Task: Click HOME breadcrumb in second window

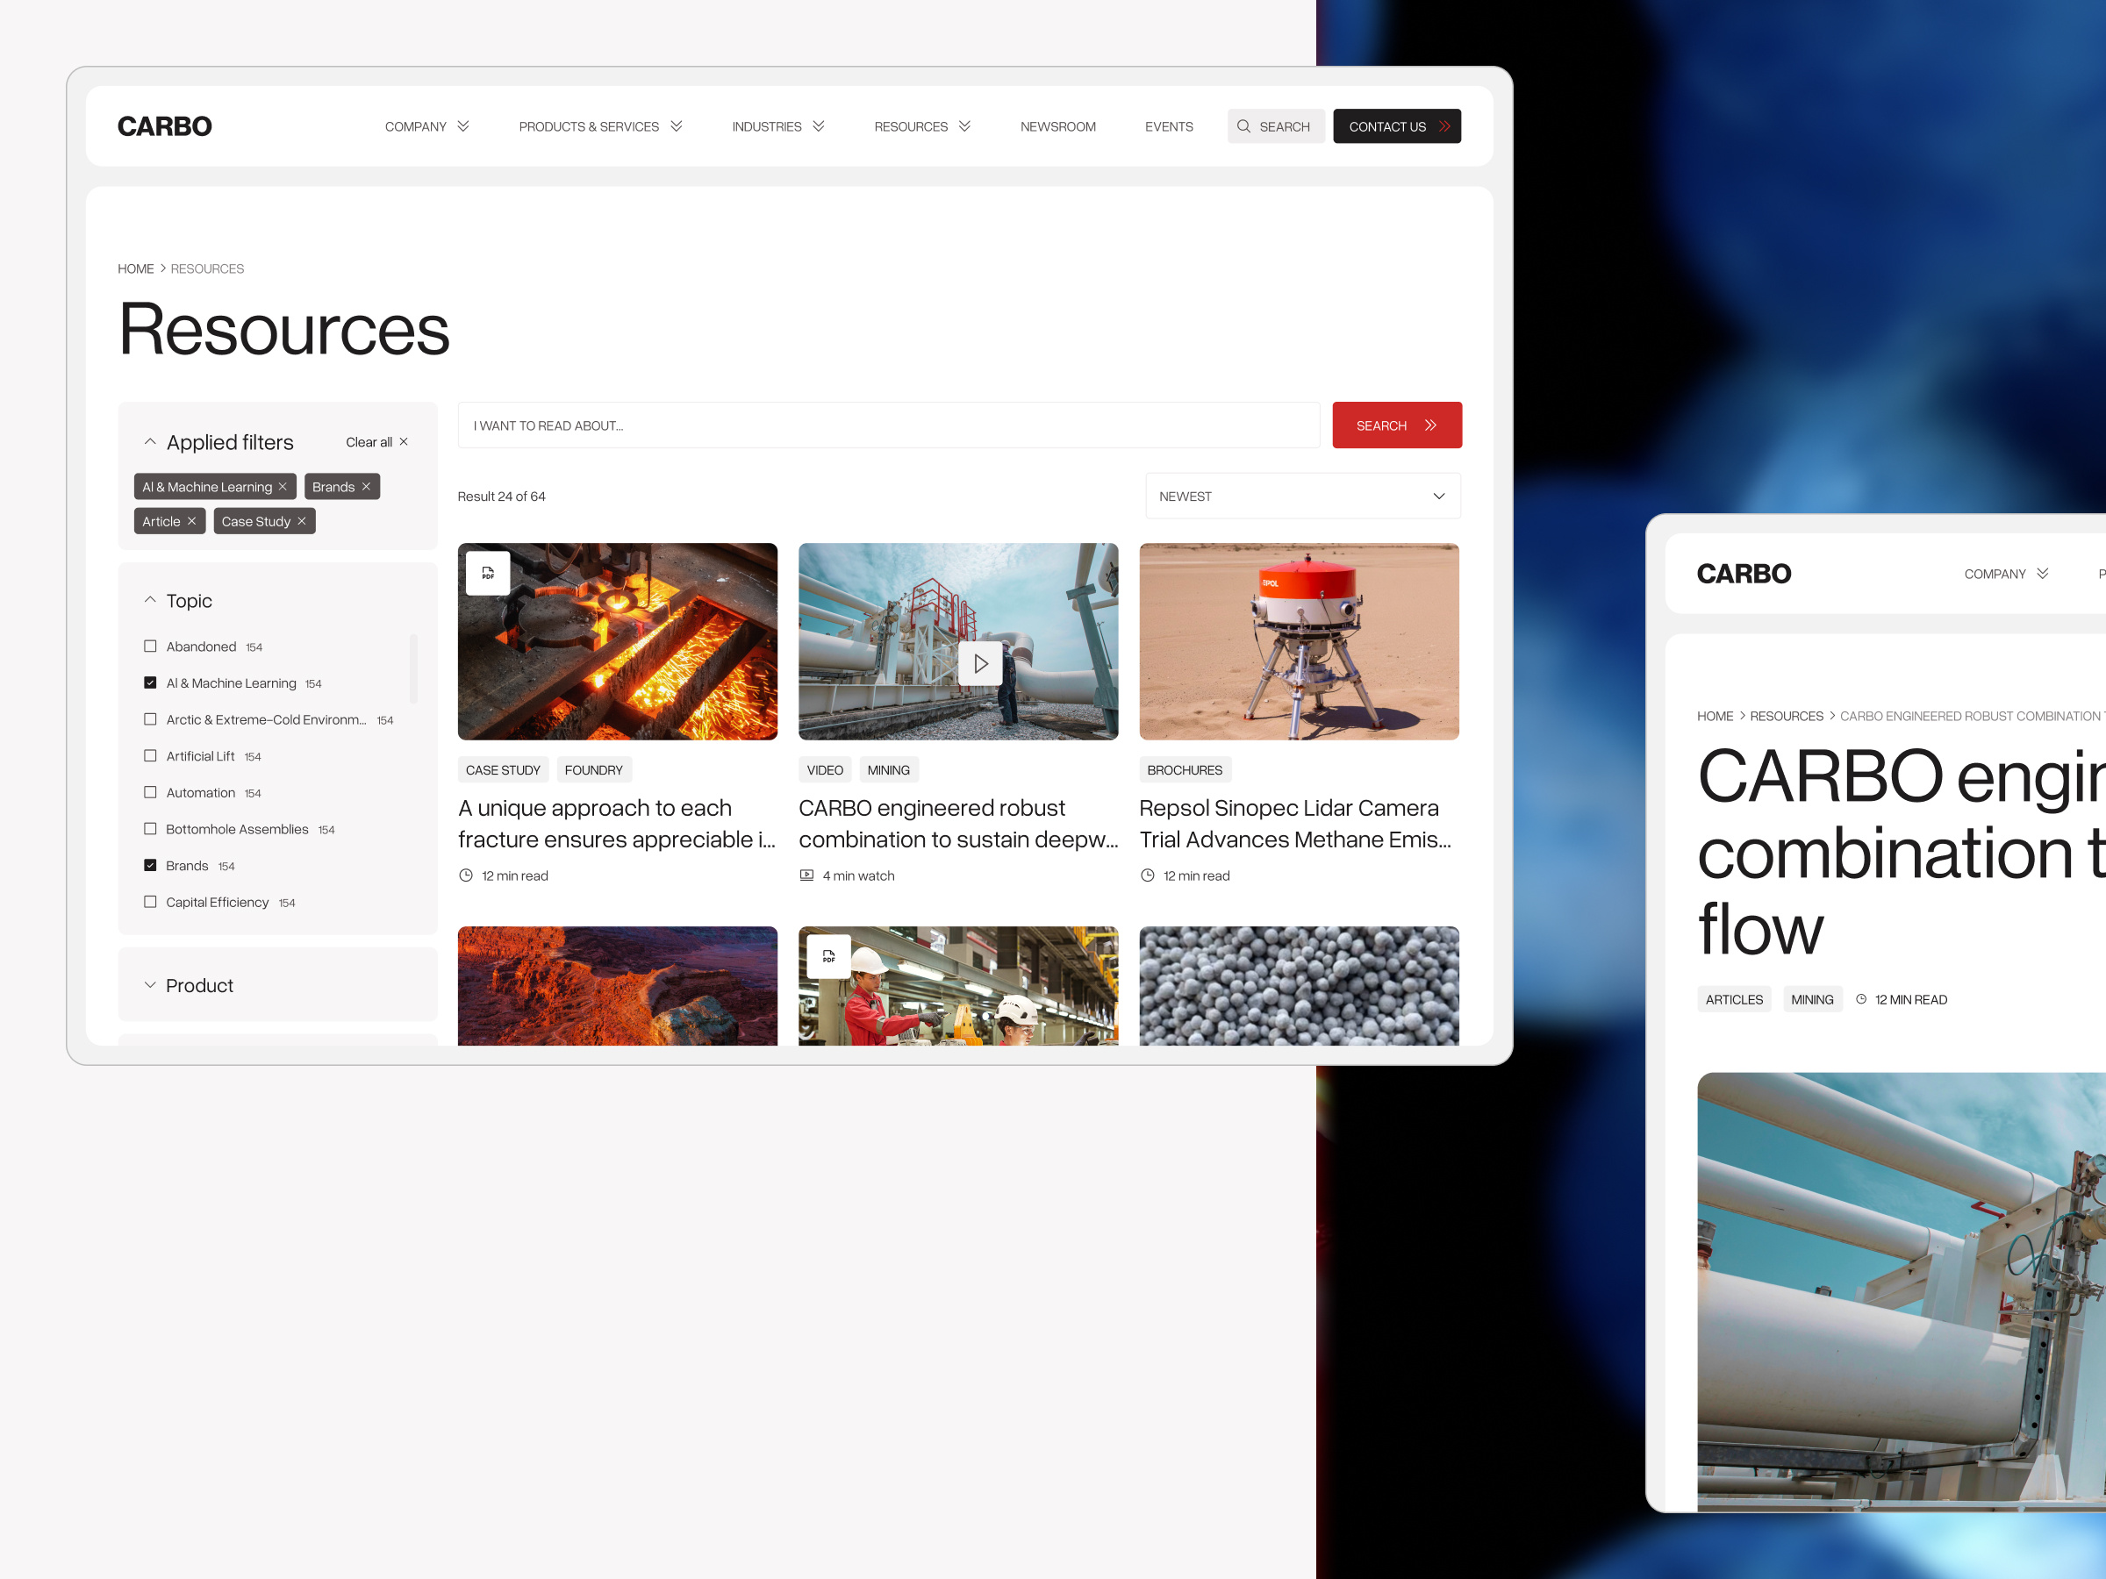Action: point(1715,716)
